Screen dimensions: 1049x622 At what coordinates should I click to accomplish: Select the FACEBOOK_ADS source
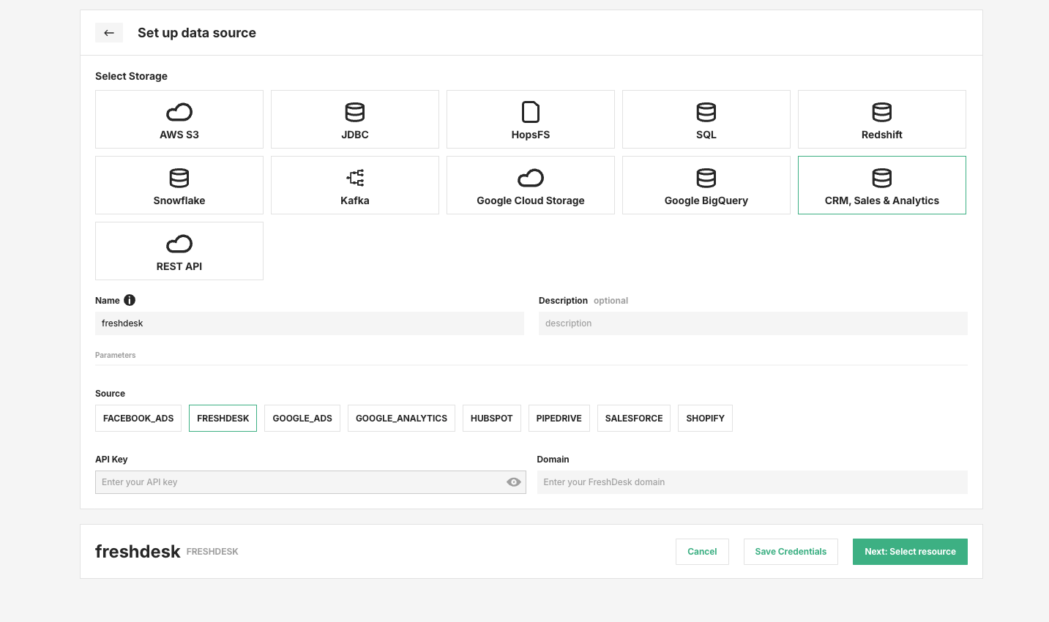pyautogui.click(x=138, y=418)
